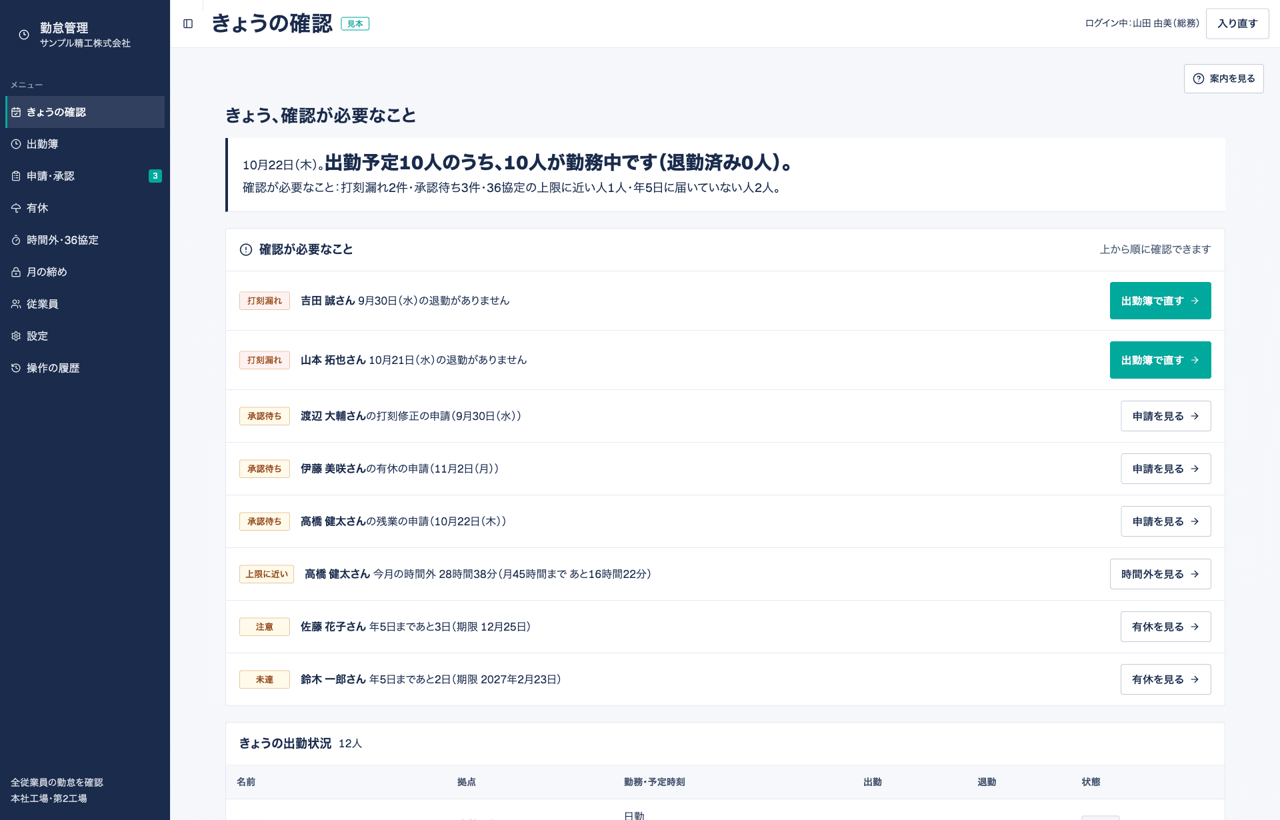Screen dimensions: 1280x820
Task: Click the 出勤 column header
Action: pos(873,782)
